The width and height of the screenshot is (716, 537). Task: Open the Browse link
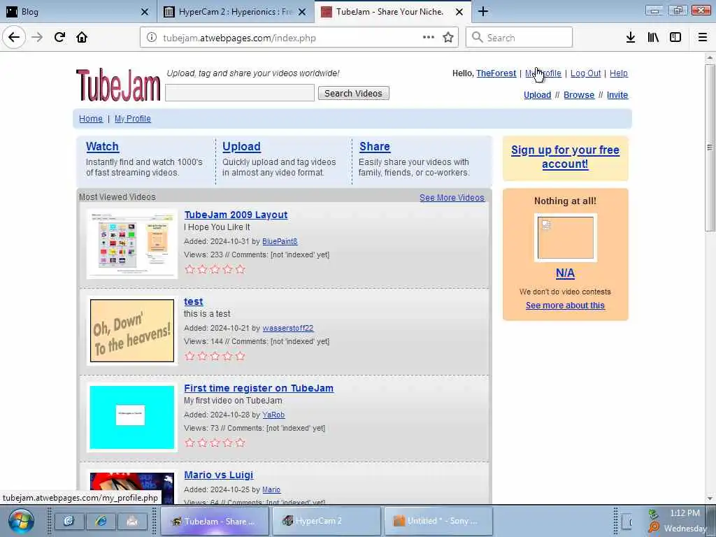click(579, 95)
